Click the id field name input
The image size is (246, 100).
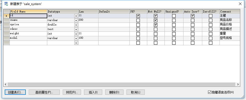pyautogui.click(x=28, y=16)
